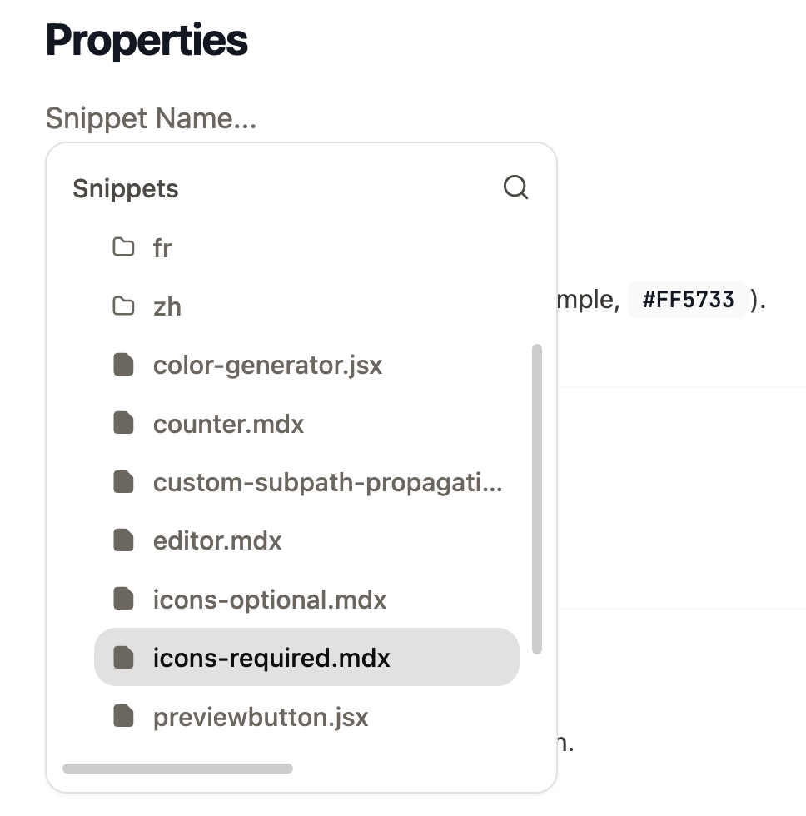Click the file icon next to editor.mdx
The image size is (806, 816).
tap(123, 540)
